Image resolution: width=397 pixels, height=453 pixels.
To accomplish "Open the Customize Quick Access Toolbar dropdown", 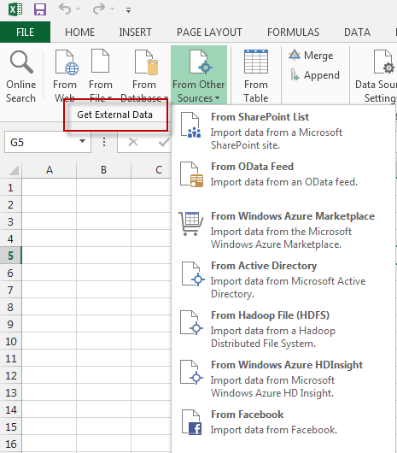I will (x=128, y=10).
